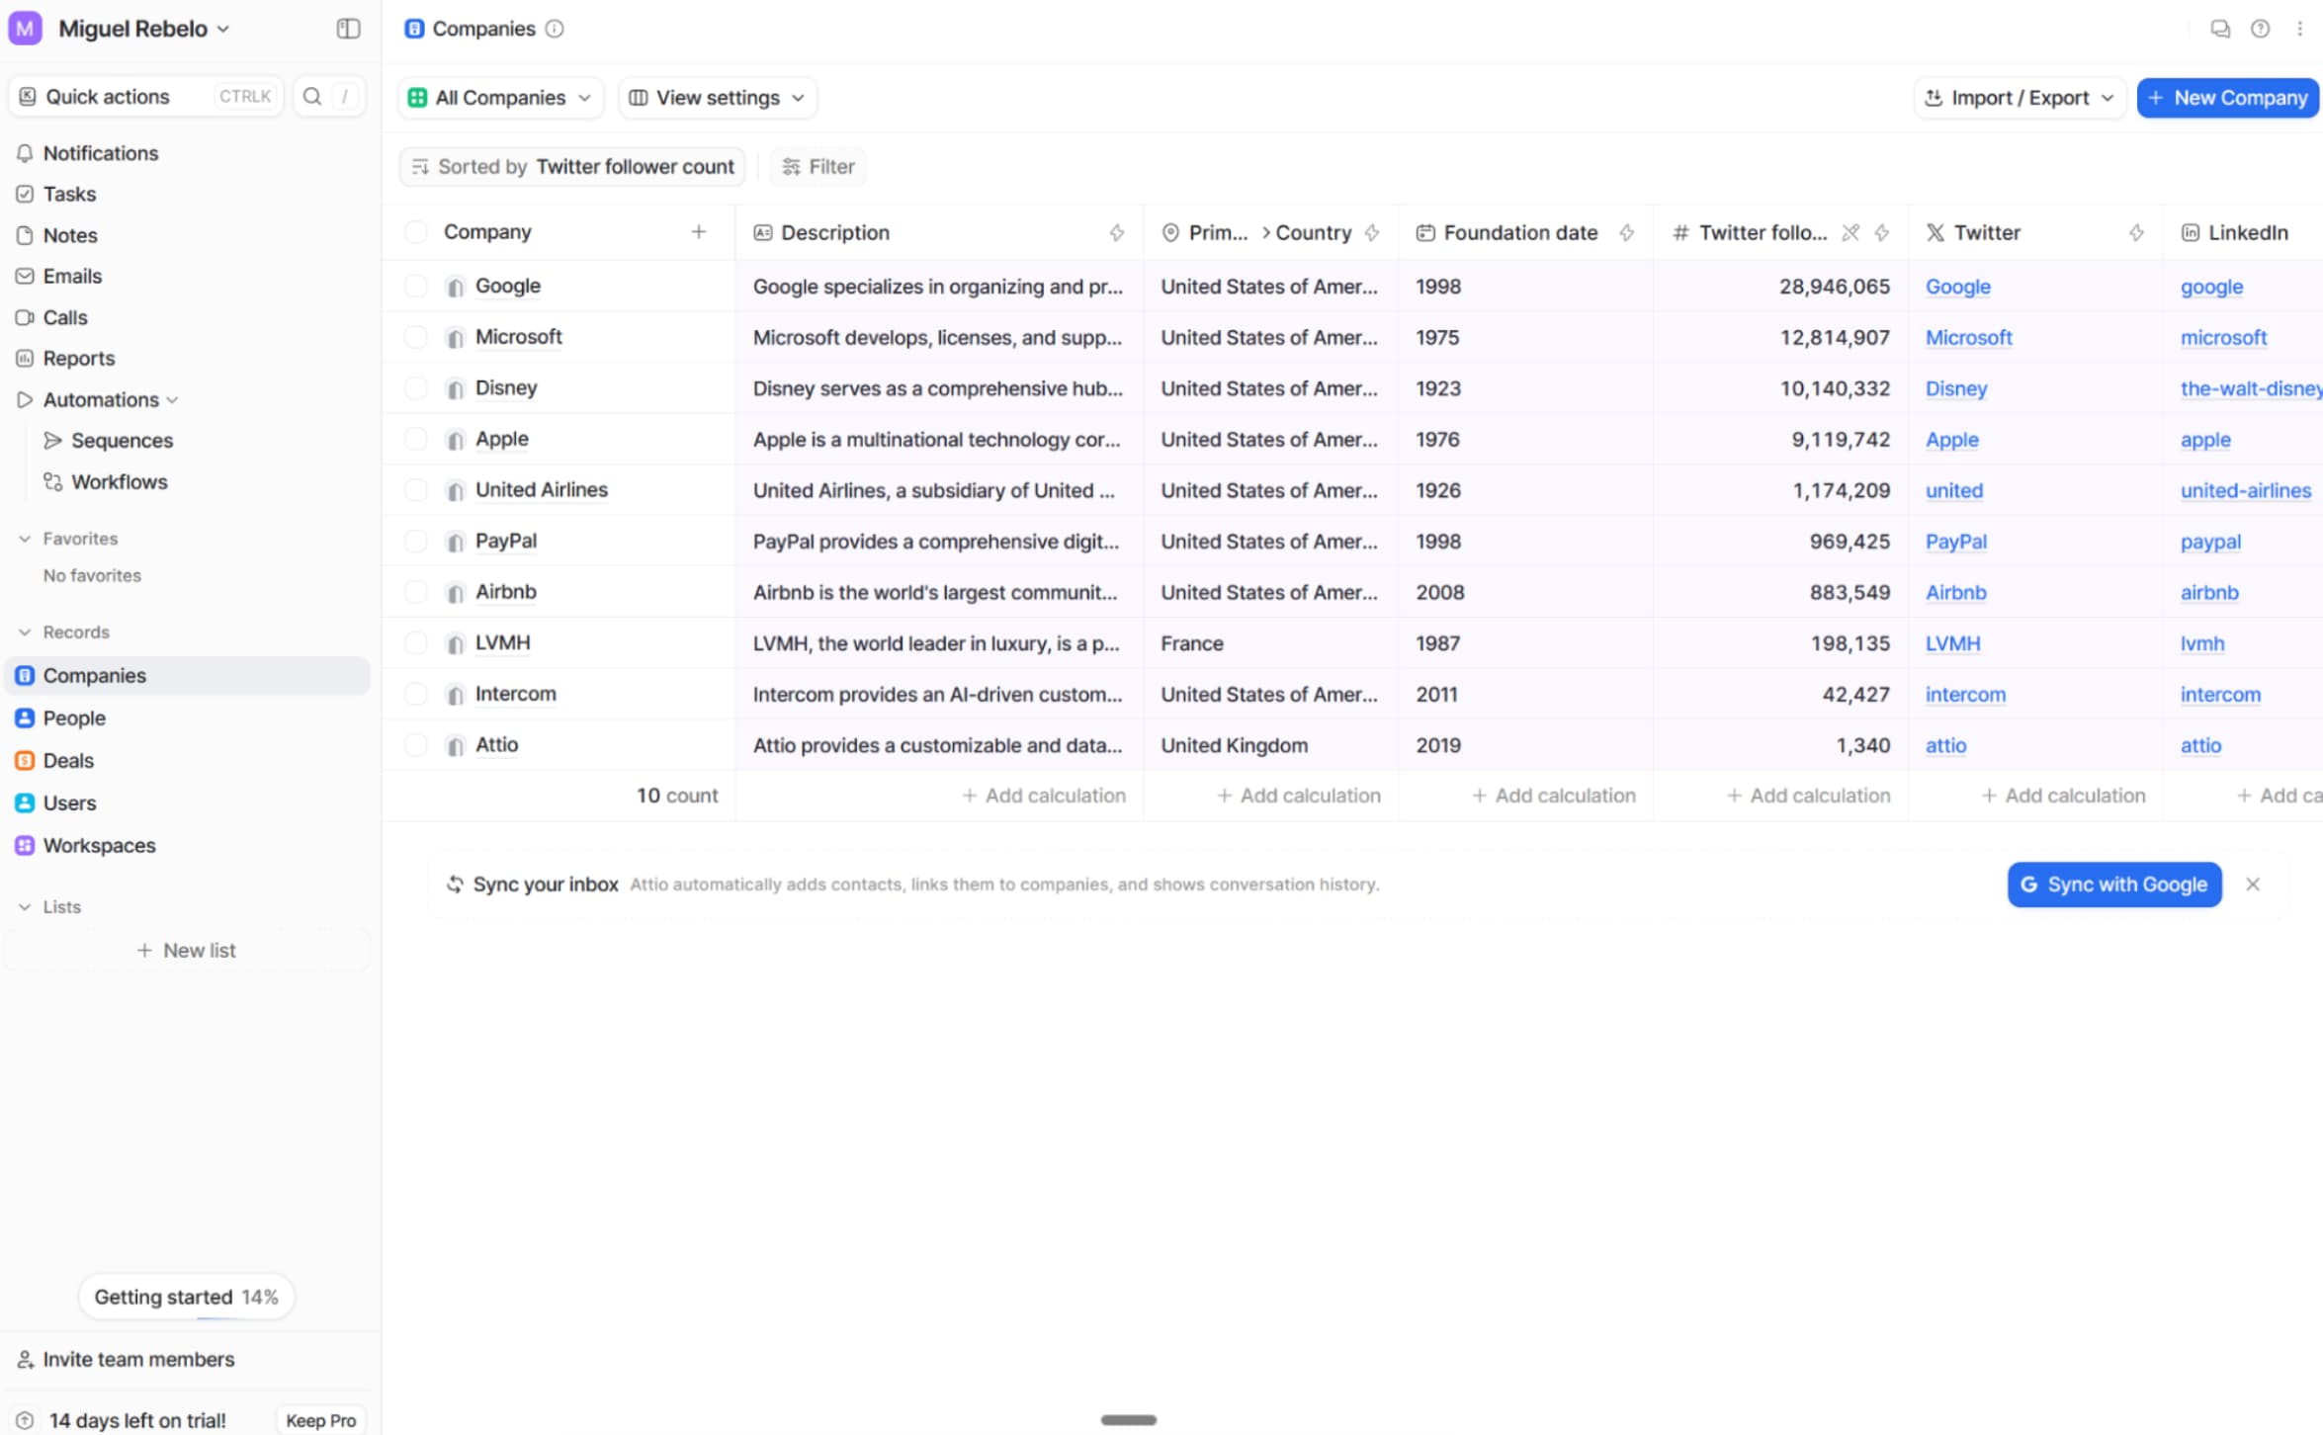Click the bolt icon in Country column header
This screenshot has width=2323, height=1435.
point(1372,232)
